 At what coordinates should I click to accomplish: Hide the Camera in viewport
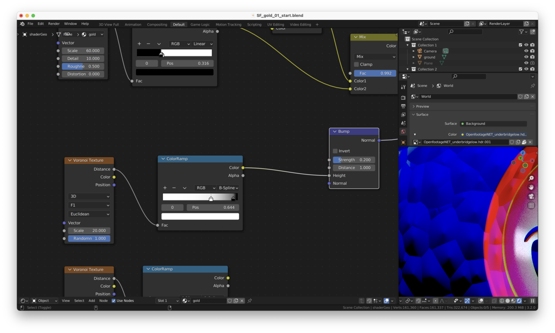526,51
